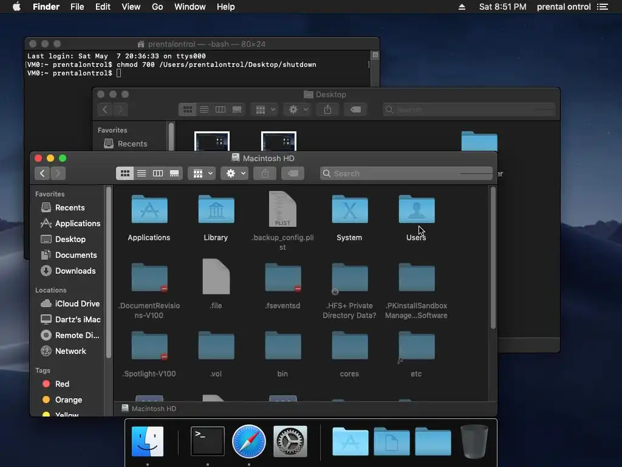Image resolution: width=622 pixels, height=467 pixels.
Task: Open Terminal from the Dock
Action: [x=208, y=441]
